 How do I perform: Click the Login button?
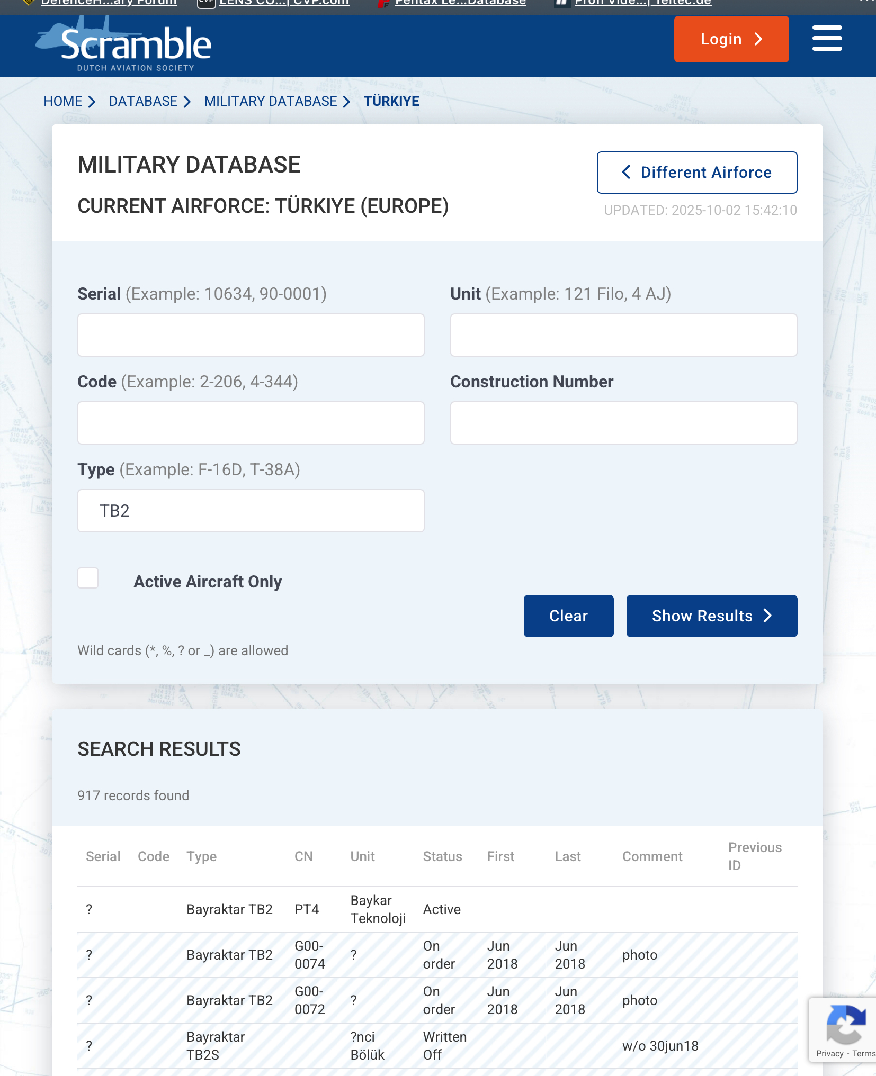coord(731,39)
